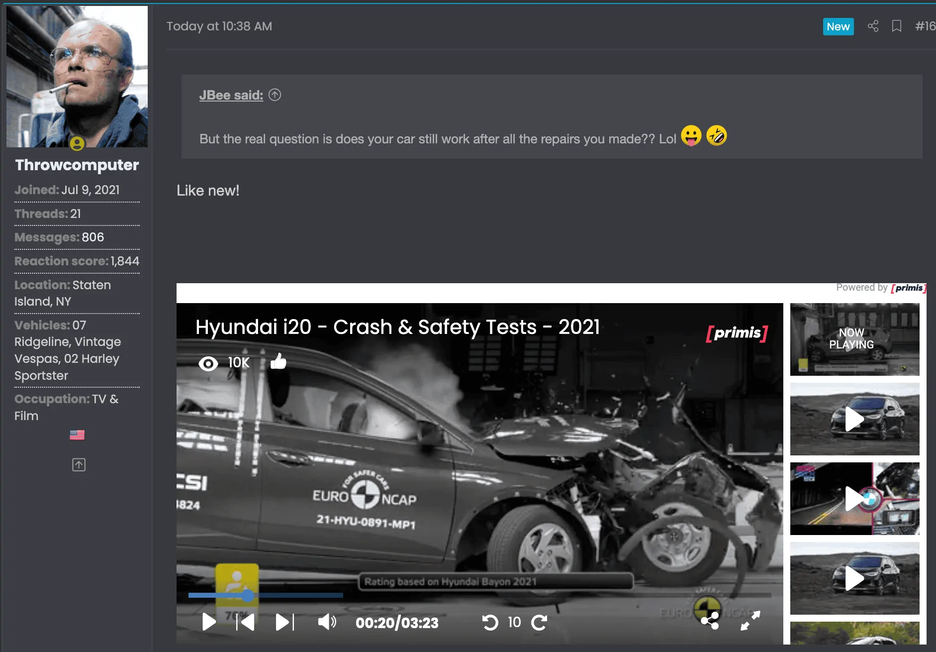Click the Powered by primis link
The height and width of the screenshot is (652, 936).
881,288
